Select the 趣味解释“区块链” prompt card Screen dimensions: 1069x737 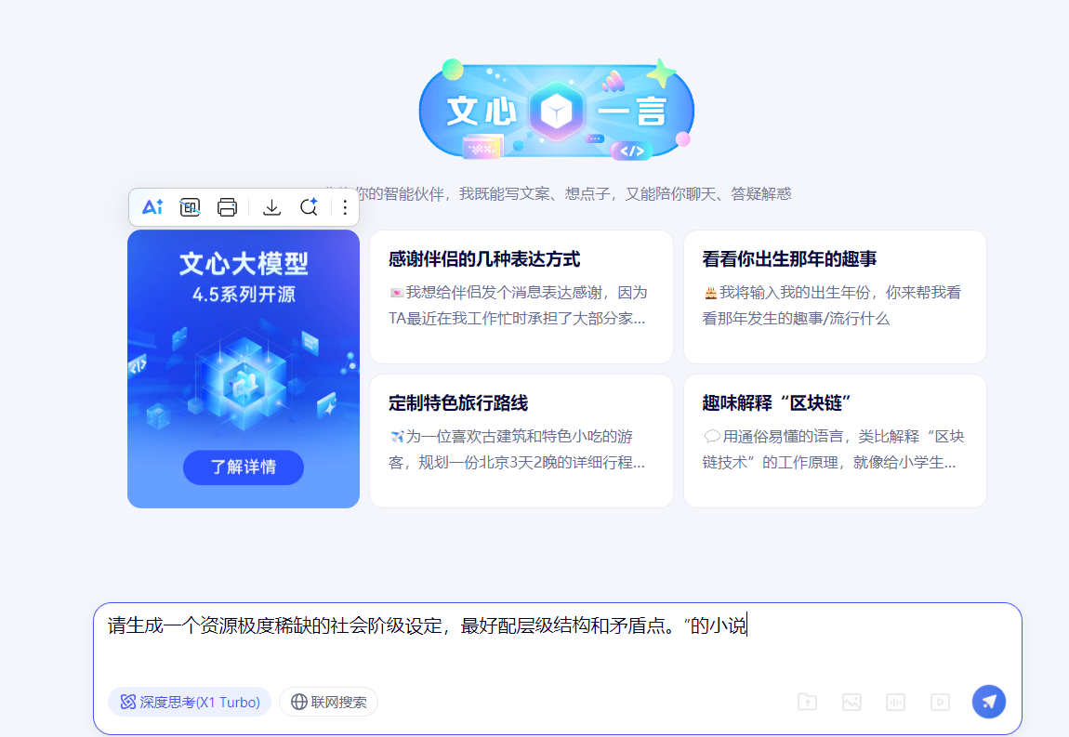coord(835,441)
